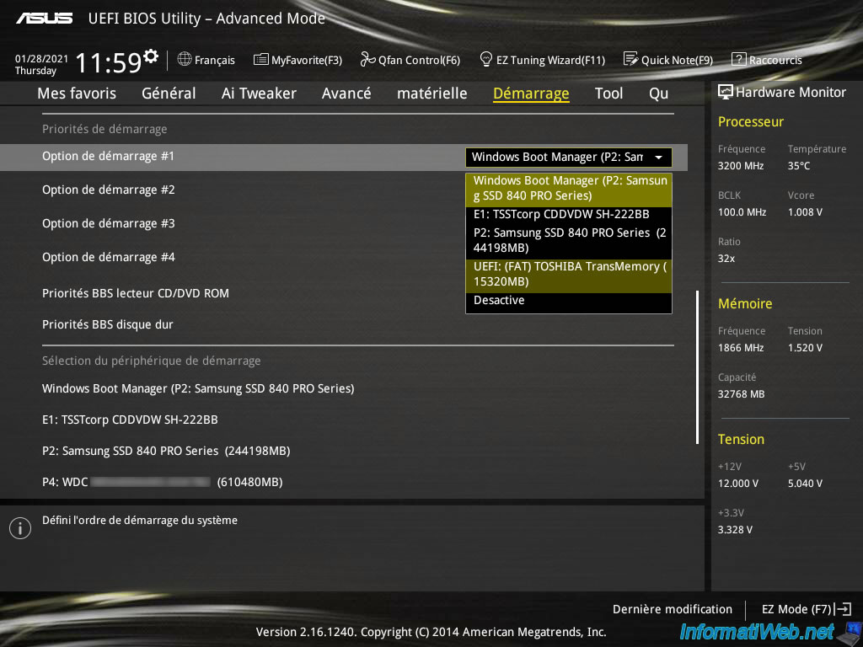Boot from Windows Boot Manager under Sélection du périphérique
This screenshot has height=647, width=863.
[198, 388]
